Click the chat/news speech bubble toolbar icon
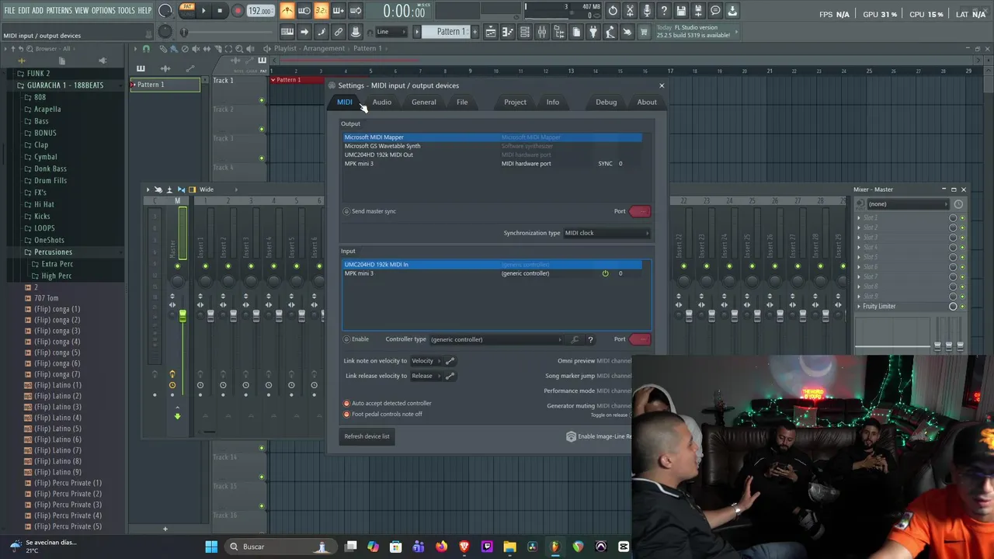This screenshot has width=994, height=559. click(715, 11)
